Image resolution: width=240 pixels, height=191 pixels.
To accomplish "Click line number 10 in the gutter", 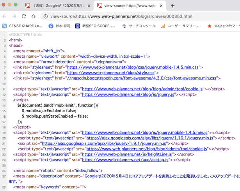I will pos(4,84).
